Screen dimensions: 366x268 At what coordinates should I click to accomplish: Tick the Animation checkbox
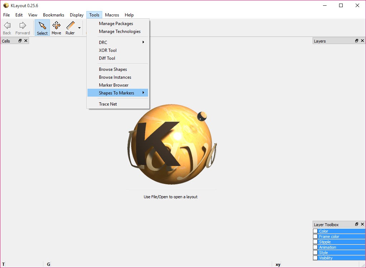[315, 247]
